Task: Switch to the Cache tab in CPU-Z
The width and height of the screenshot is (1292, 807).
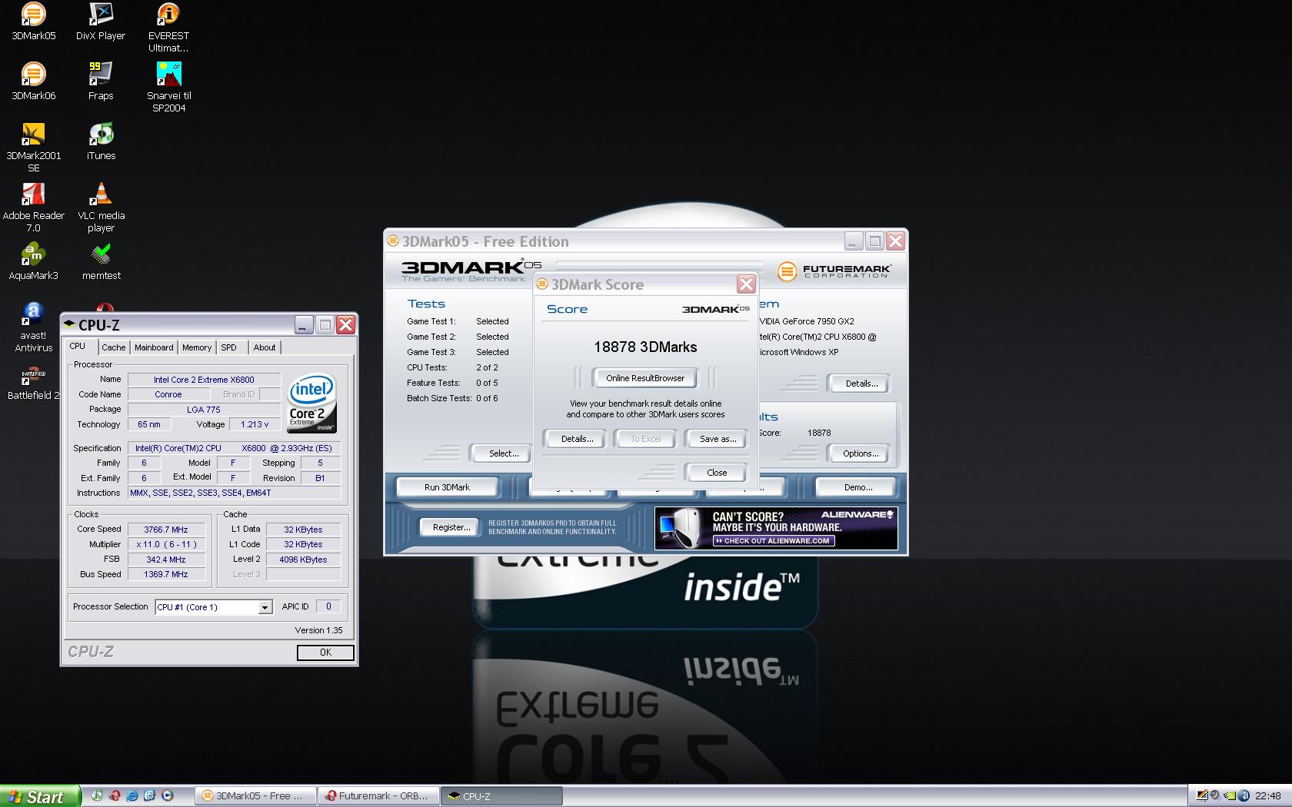Action: (x=113, y=347)
